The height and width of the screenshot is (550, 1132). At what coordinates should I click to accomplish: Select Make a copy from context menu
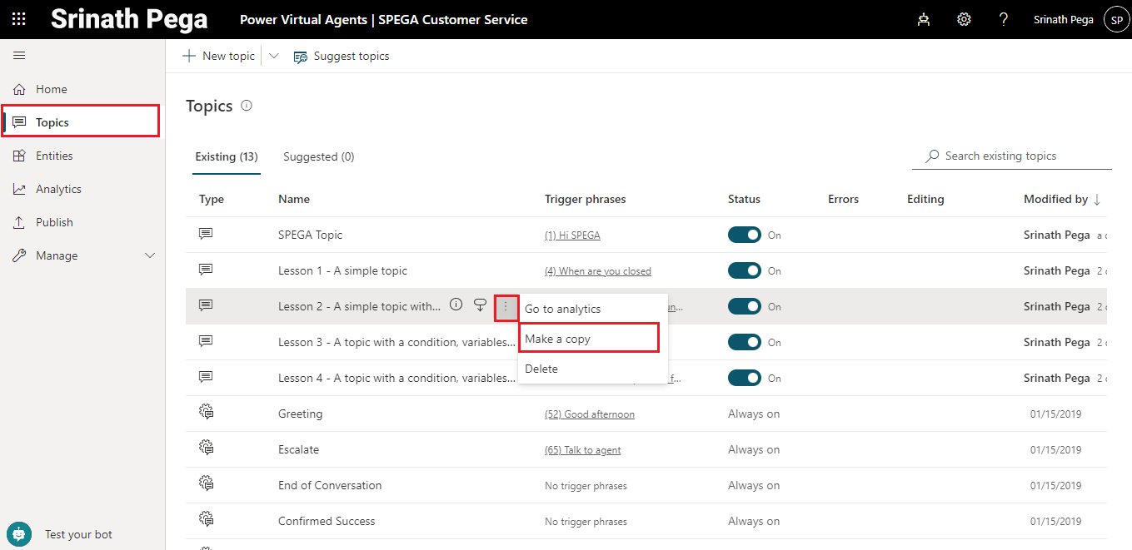point(588,339)
